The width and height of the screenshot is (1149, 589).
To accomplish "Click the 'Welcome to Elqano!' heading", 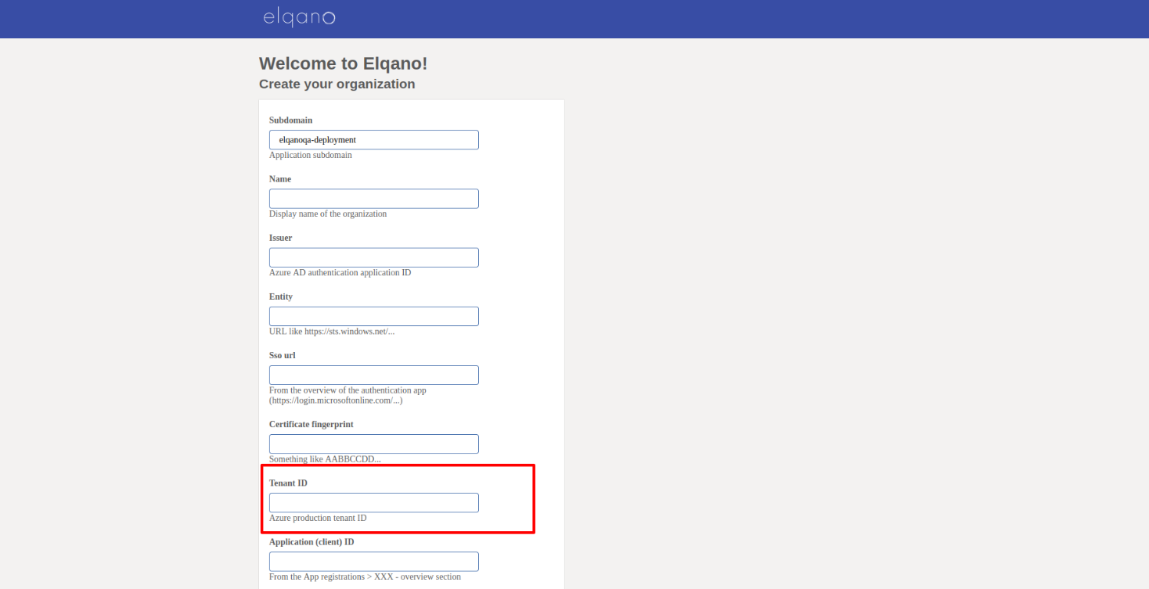I will pos(344,63).
